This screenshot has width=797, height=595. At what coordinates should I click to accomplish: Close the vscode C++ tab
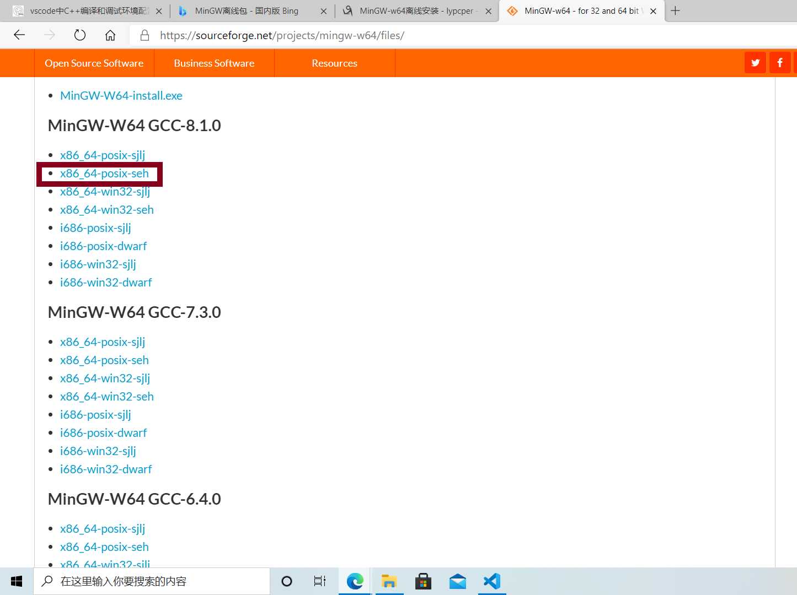tap(159, 11)
